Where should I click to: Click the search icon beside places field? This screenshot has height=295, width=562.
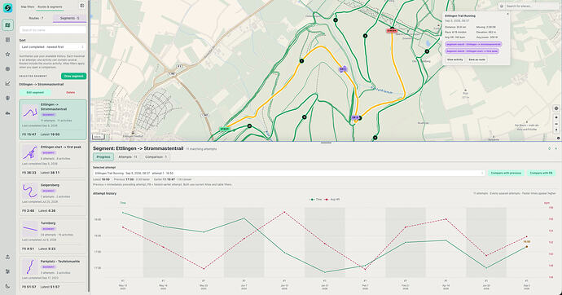(502, 6)
